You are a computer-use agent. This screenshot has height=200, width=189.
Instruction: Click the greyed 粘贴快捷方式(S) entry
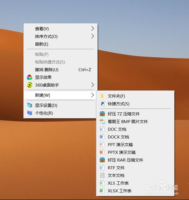pos(61,62)
